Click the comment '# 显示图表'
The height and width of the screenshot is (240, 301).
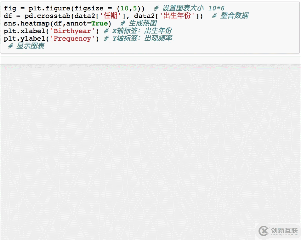[x=26, y=46]
